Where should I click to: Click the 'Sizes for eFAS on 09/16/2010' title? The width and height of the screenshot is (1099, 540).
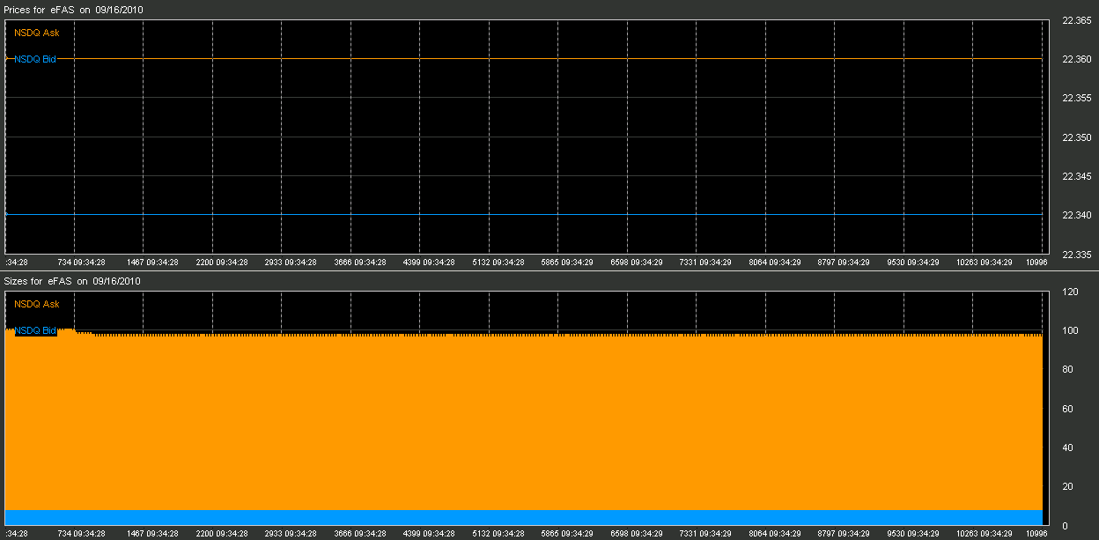(x=73, y=281)
